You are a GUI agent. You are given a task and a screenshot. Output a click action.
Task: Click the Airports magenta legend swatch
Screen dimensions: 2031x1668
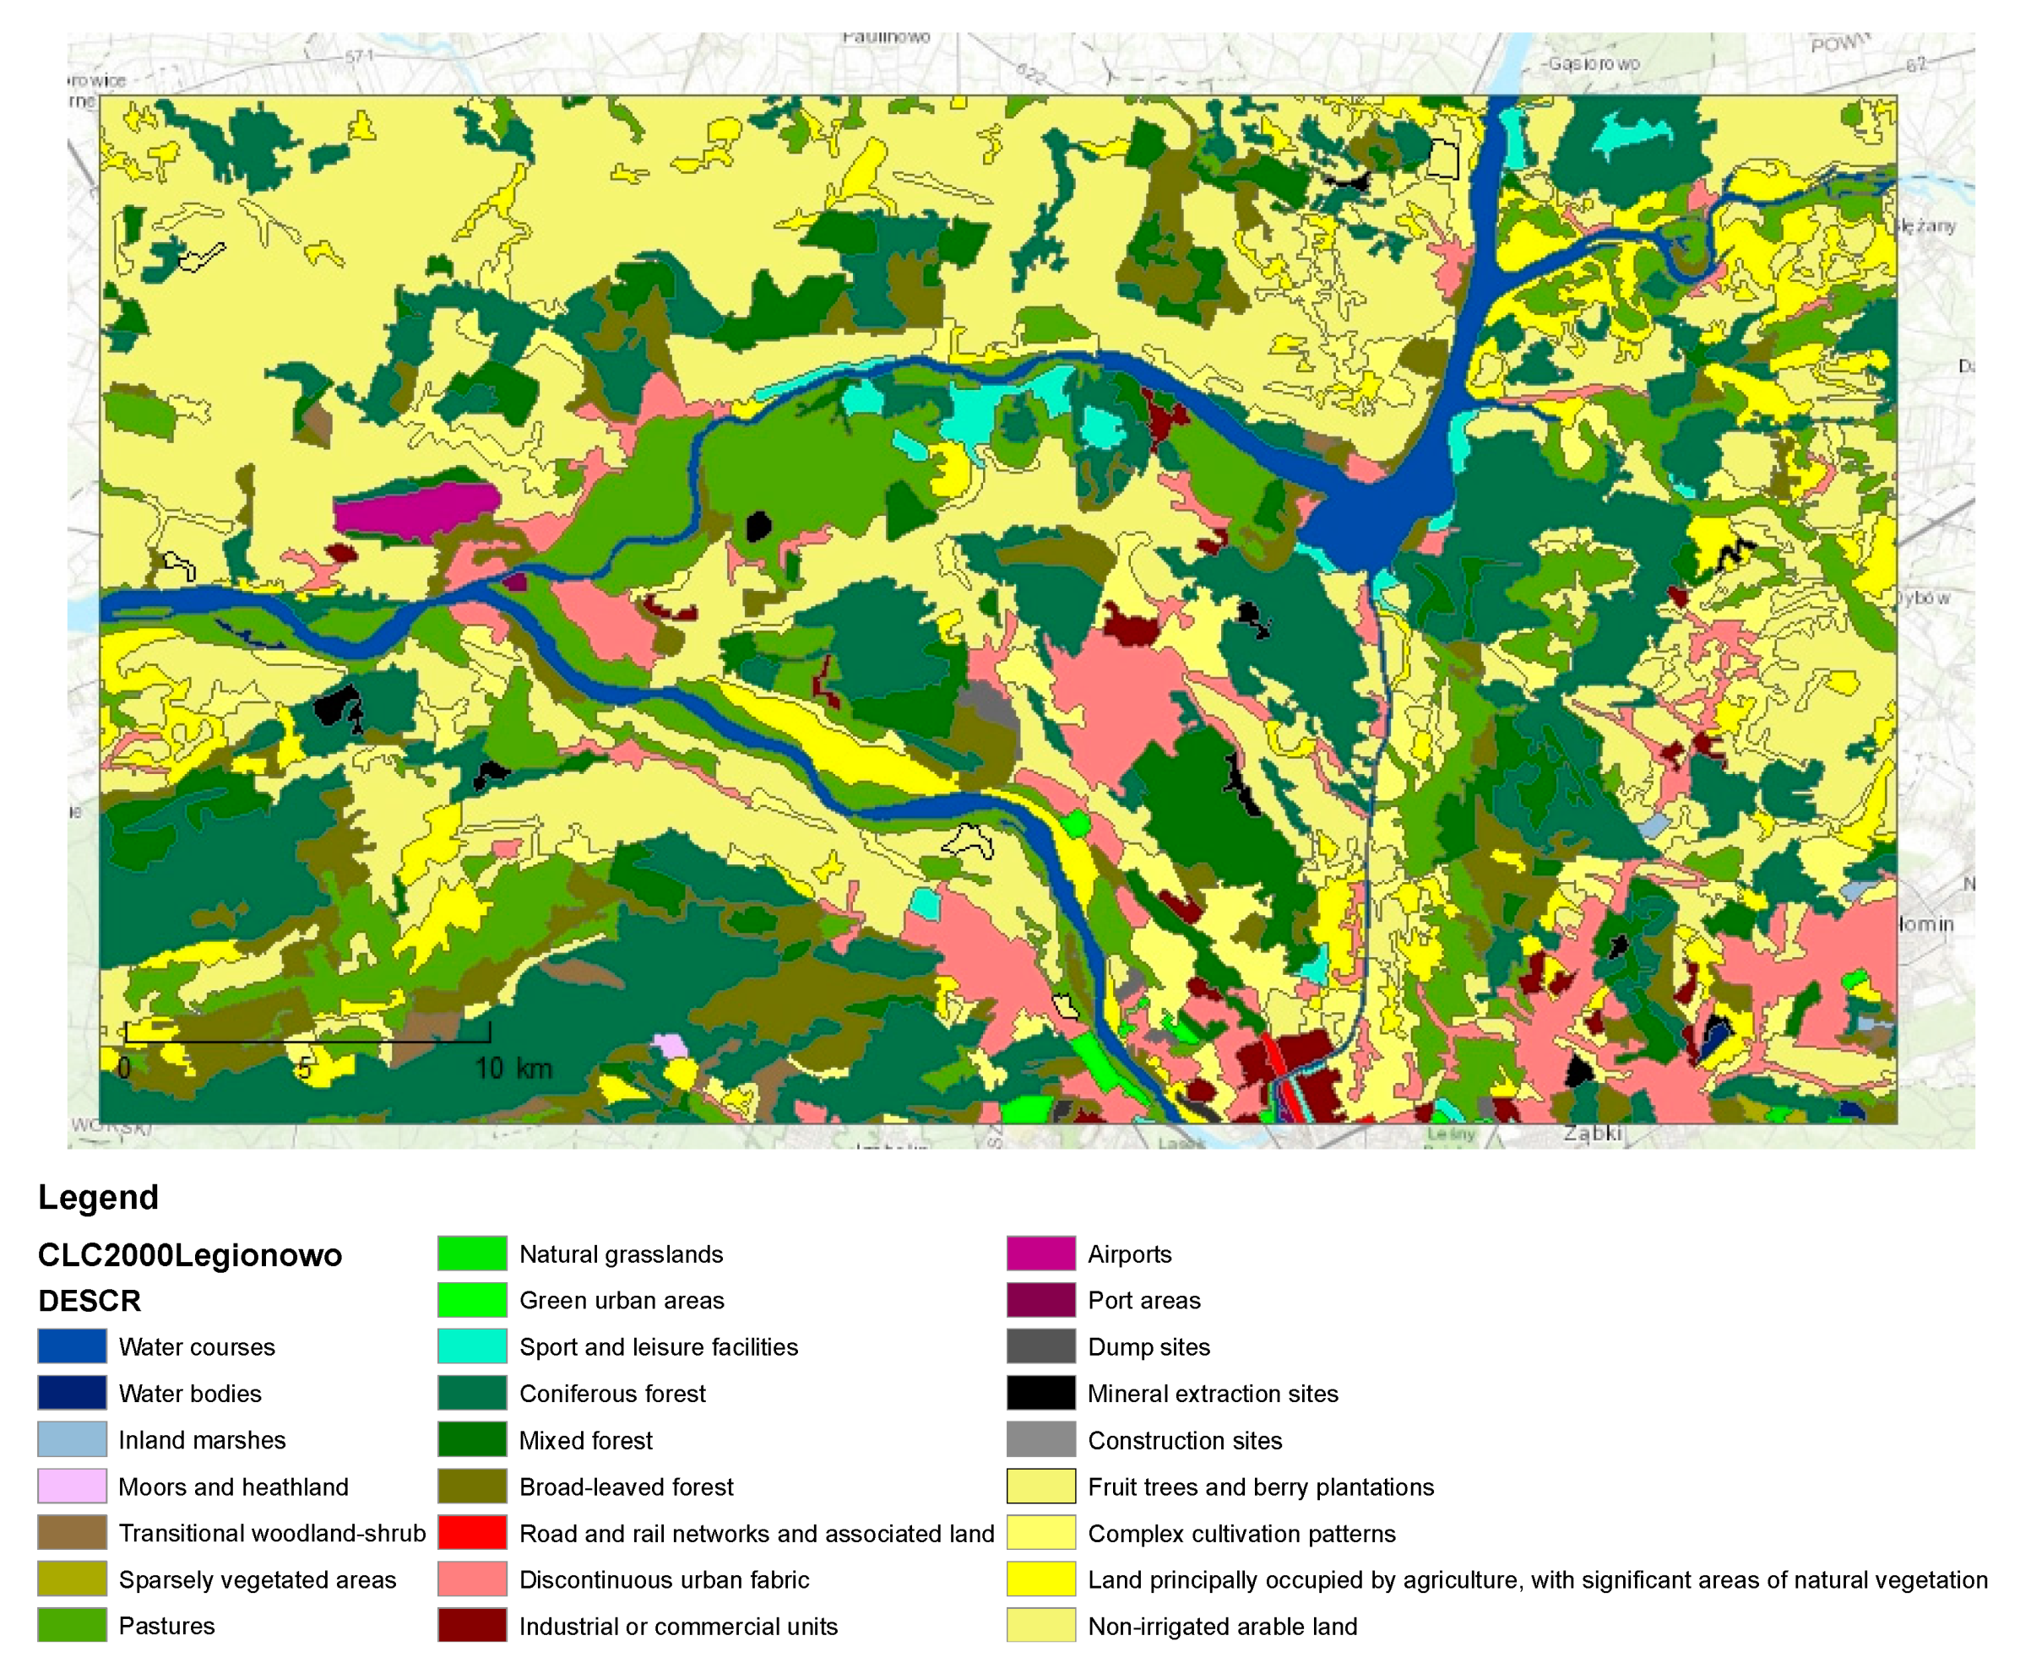[1041, 1253]
